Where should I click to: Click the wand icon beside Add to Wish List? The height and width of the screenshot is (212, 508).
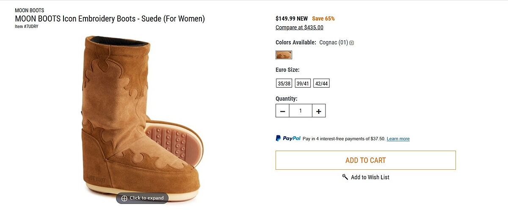345,177
